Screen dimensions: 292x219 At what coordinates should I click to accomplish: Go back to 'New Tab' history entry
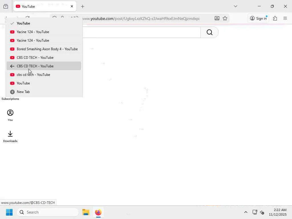(x=44, y=92)
